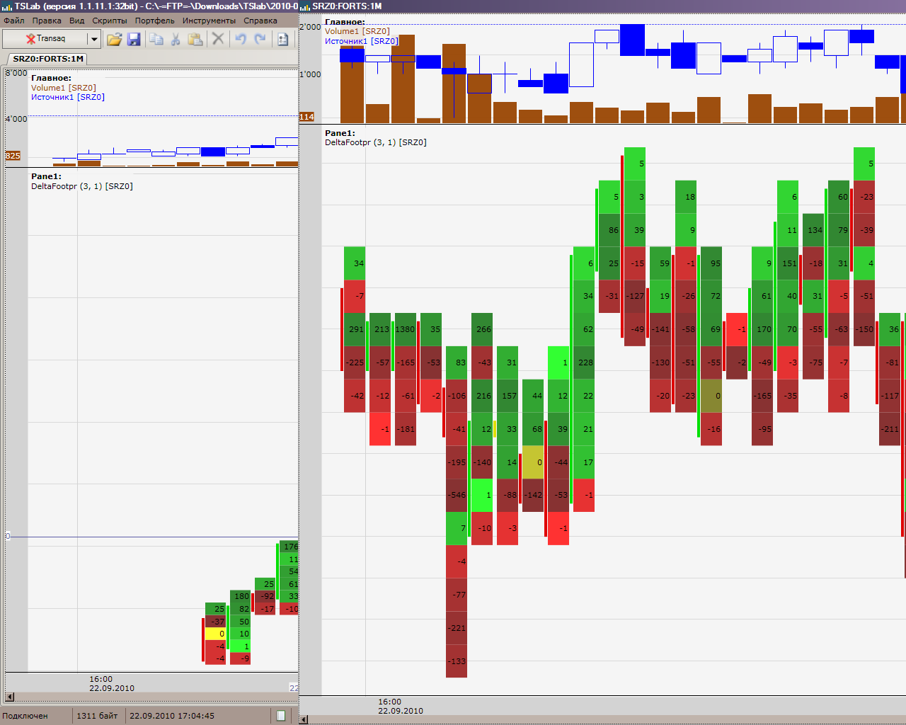Undo the last action
The width and height of the screenshot is (906, 725).
(x=241, y=39)
